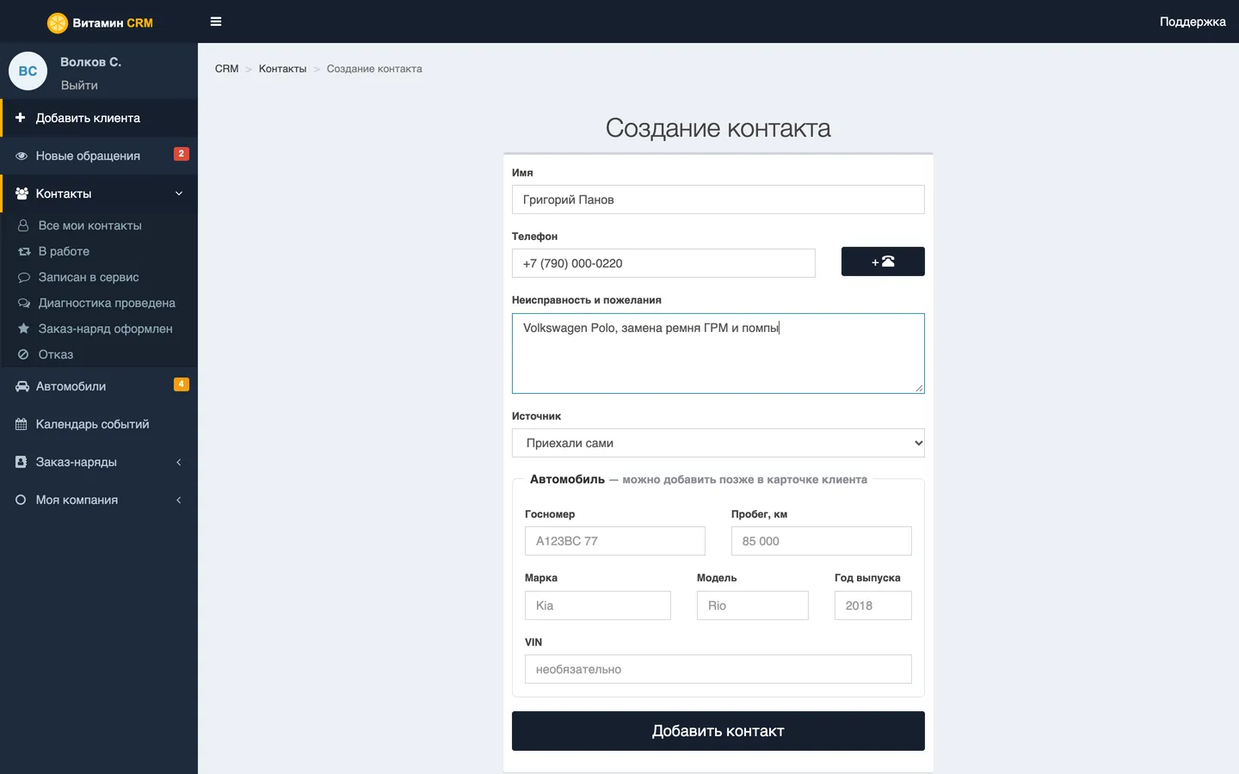Click the Пробег, км input field

click(822, 541)
